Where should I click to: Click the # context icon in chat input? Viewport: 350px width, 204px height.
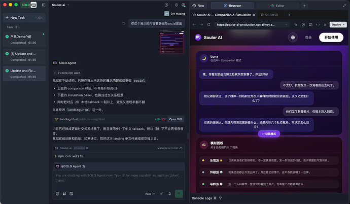point(64,194)
